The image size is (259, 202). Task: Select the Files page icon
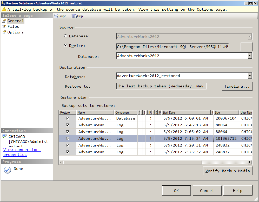tap(4, 26)
